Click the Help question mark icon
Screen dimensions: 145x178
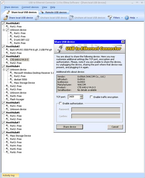point(127,18)
